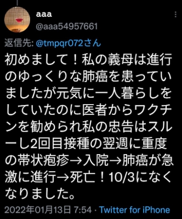Click the 7:54 time in the timestamp
The height and width of the screenshot is (219, 182).
pyautogui.click(x=83, y=210)
